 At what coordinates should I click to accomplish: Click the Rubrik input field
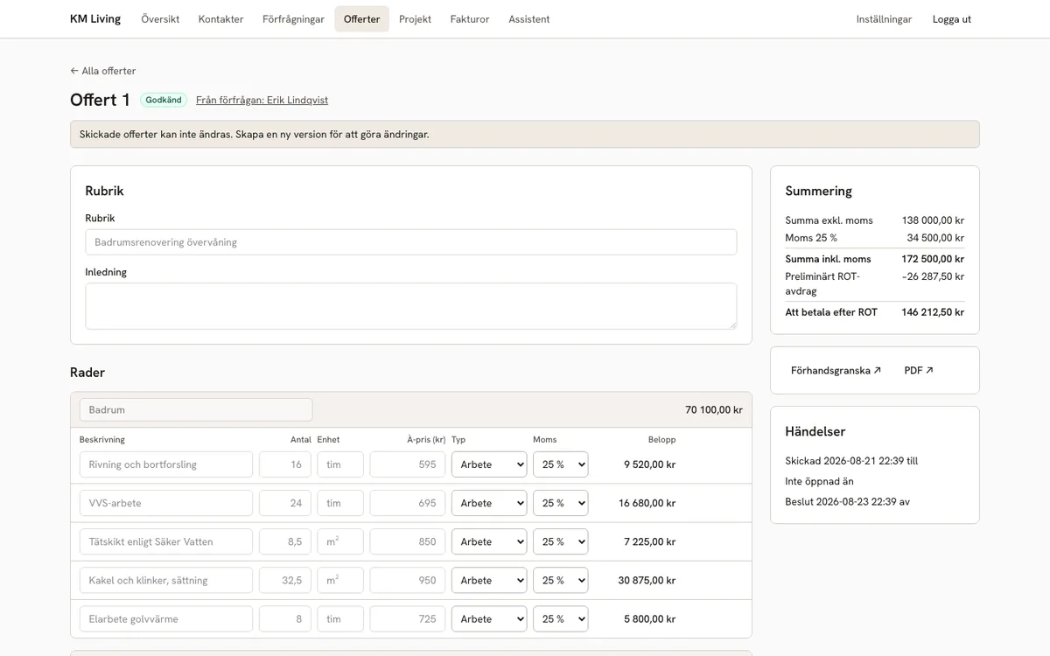click(x=411, y=242)
